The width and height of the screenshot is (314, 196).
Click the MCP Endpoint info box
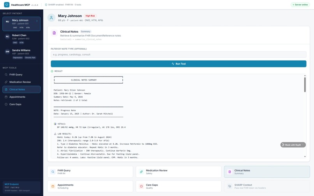pyautogui.click(x=21, y=187)
